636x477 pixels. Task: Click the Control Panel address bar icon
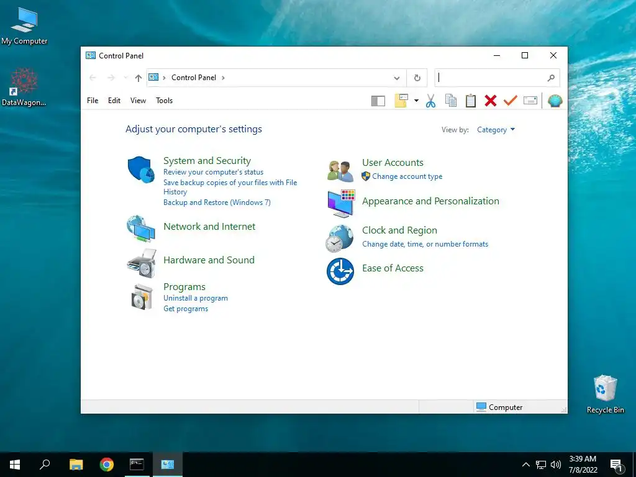(x=153, y=77)
